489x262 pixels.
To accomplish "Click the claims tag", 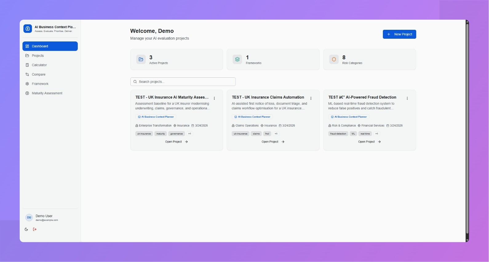I will click(x=256, y=134).
